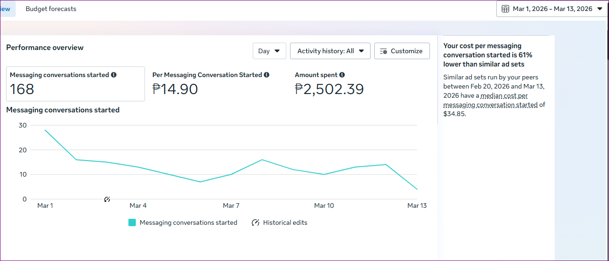Click info icon beside Per Messaging Conversation Started

267,75
